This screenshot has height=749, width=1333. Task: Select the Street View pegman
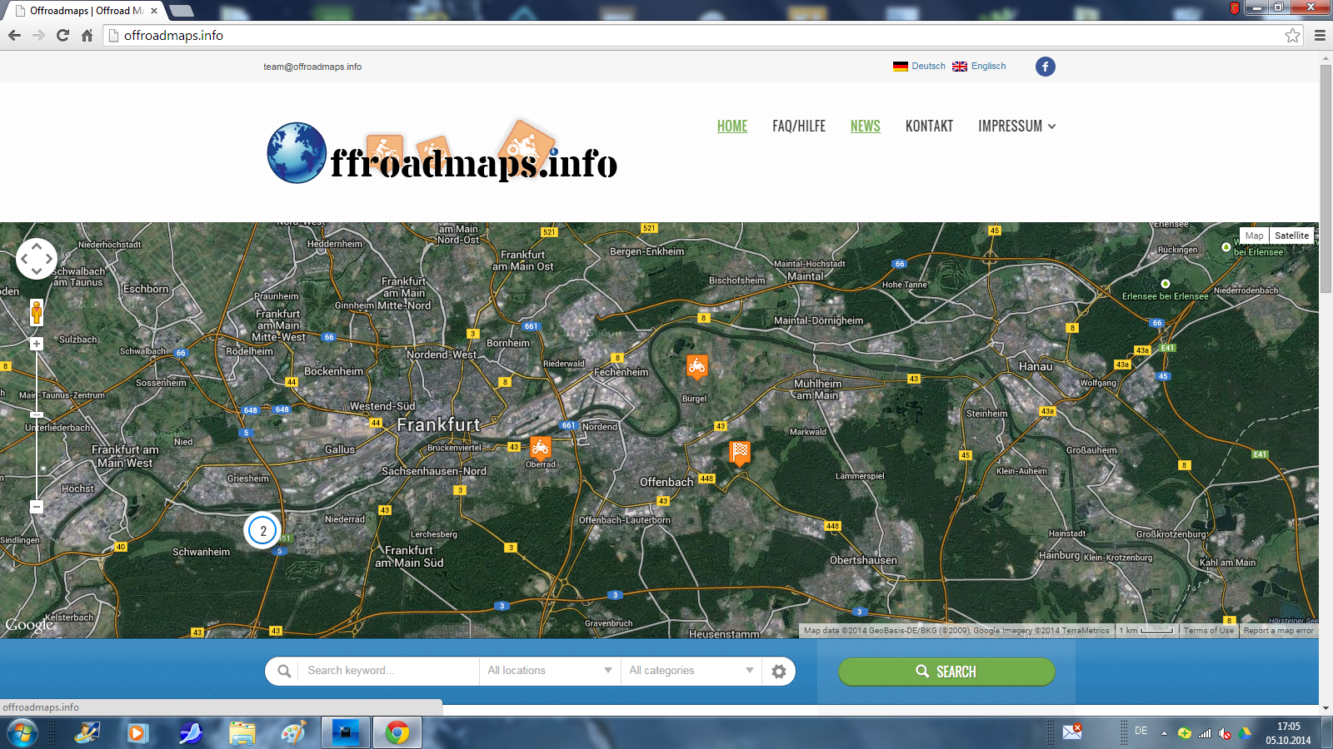(x=37, y=313)
